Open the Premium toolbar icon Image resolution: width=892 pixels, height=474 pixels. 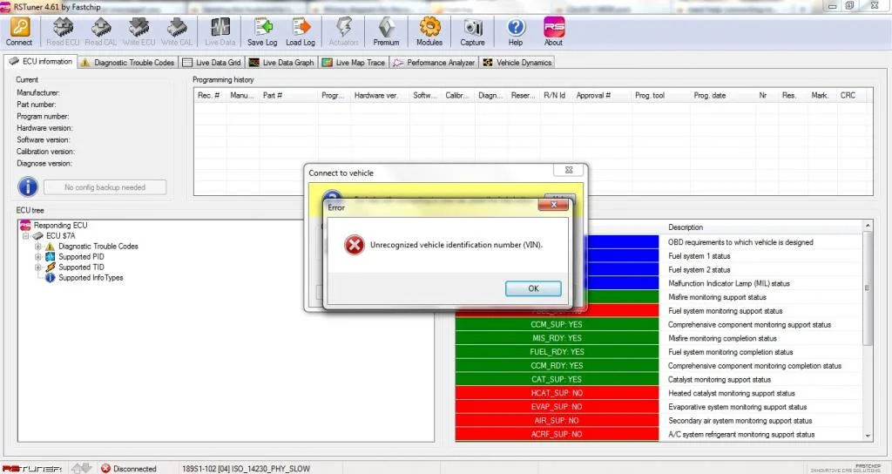click(x=386, y=27)
